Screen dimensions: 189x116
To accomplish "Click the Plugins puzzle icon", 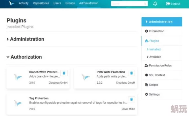I will pos(147,41).
